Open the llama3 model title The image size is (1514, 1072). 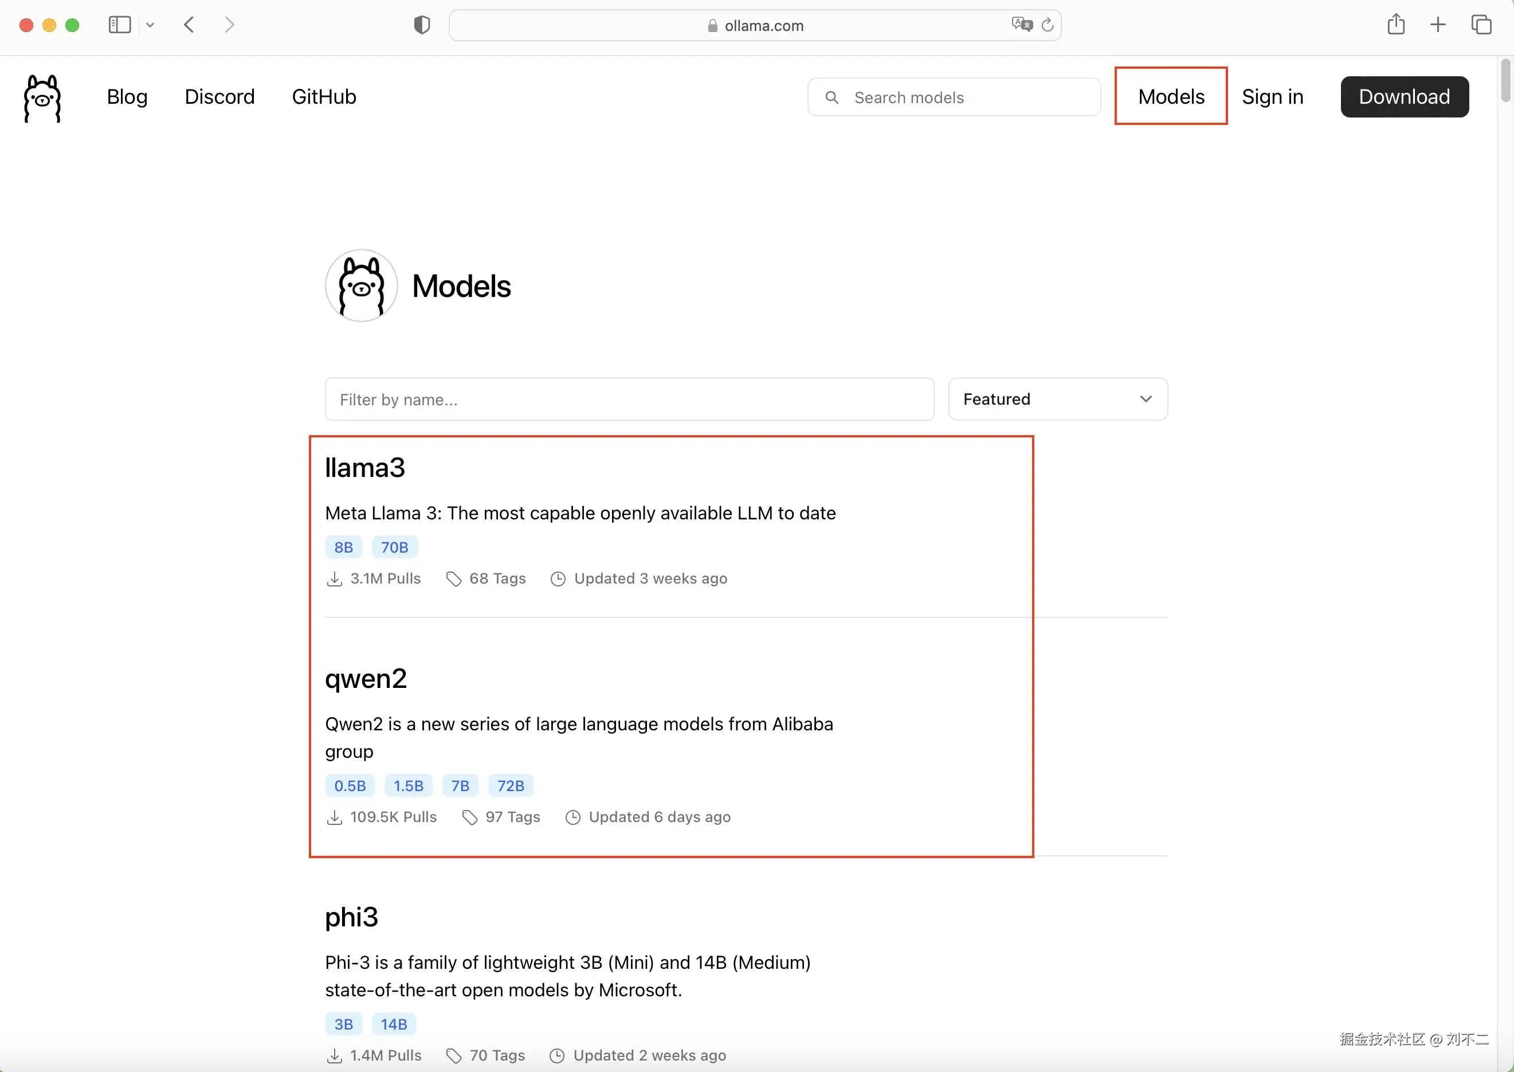(x=365, y=468)
